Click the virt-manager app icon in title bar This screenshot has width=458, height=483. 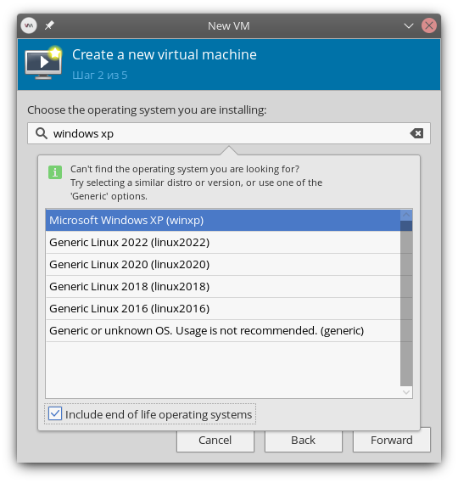coord(29,25)
